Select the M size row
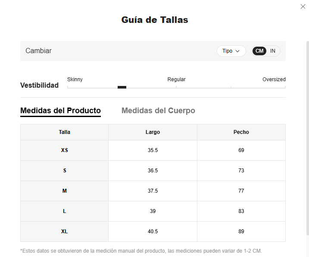The width and height of the screenshot is (309, 257). coord(153,191)
